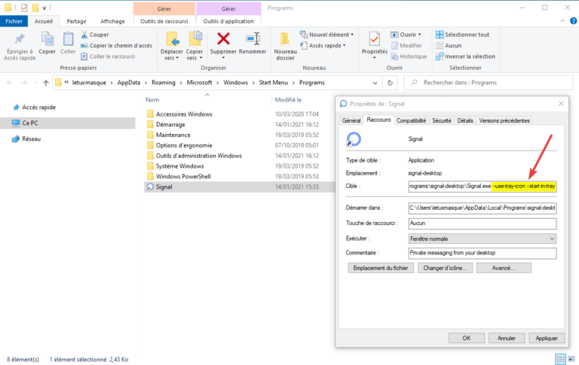579x365 pixels.
Task: Open Versions précédentes tab
Action: click(504, 120)
